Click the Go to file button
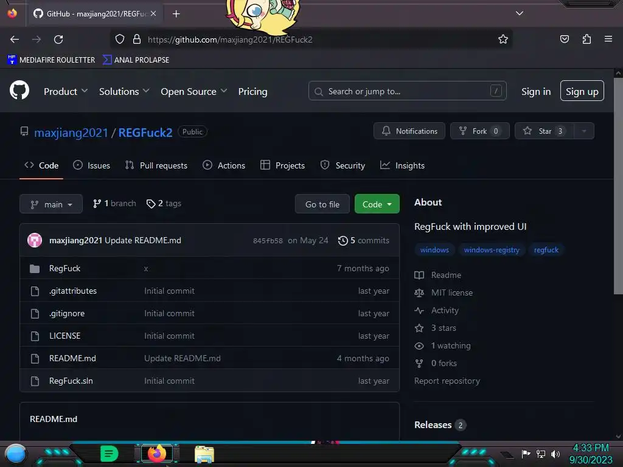This screenshot has height=467, width=623. pyautogui.click(x=322, y=204)
